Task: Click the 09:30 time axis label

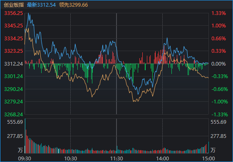Action: 25,159
